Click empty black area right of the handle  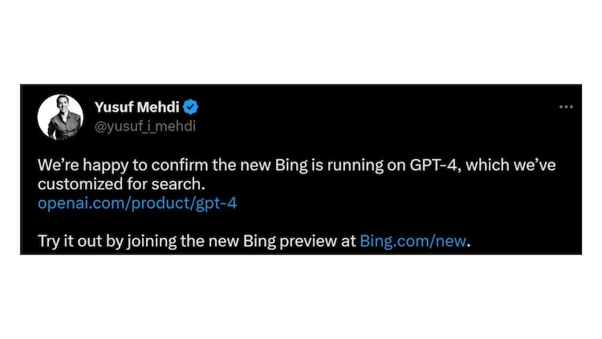[x=361, y=126]
